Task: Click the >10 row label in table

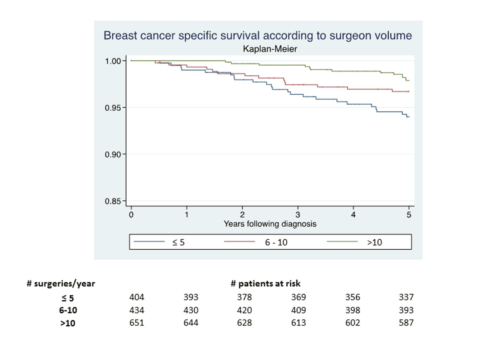Action: click(68, 323)
